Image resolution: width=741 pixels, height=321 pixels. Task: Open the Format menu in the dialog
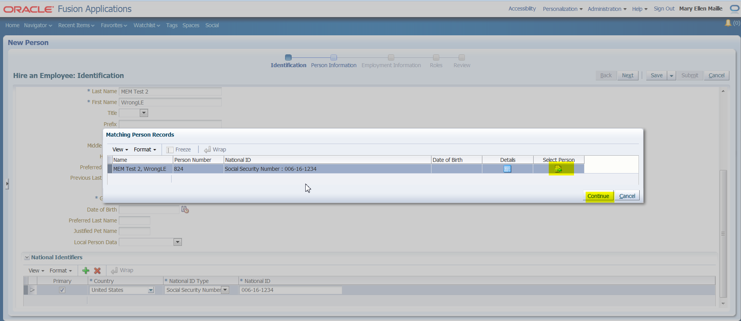click(145, 149)
